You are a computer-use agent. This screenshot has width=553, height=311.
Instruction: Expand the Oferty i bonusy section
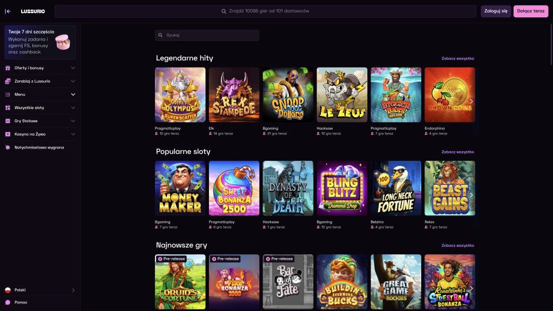[73, 68]
